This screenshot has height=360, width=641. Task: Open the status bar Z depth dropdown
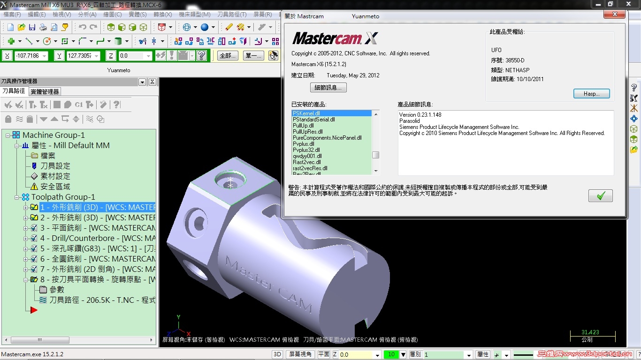(377, 355)
